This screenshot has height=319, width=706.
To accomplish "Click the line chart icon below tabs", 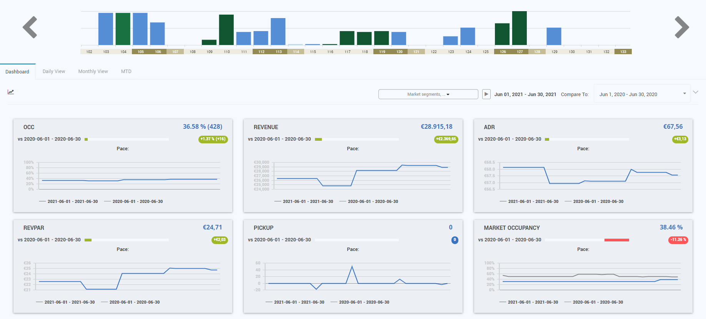I will [x=11, y=92].
